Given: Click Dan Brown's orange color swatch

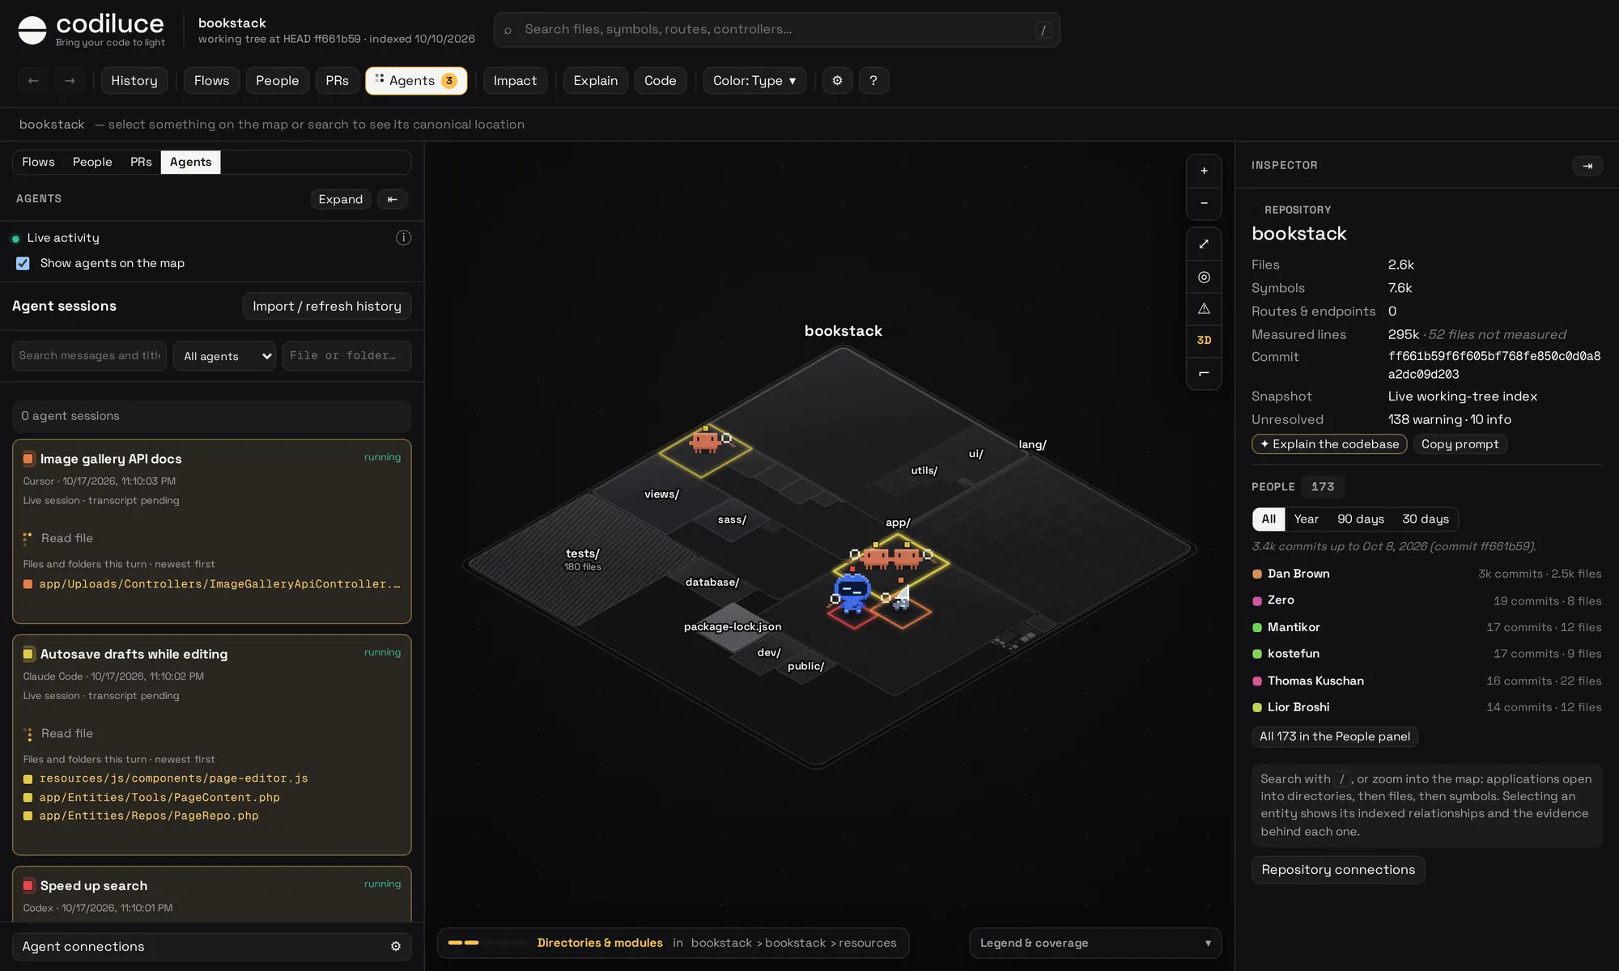Looking at the screenshot, I should [x=1257, y=575].
